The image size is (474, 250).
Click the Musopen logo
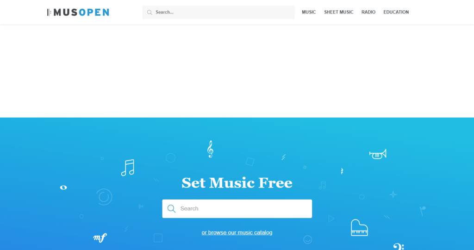click(78, 12)
